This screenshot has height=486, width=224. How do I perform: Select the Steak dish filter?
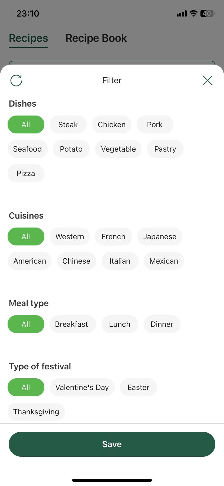pyautogui.click(x=68, y=124)
